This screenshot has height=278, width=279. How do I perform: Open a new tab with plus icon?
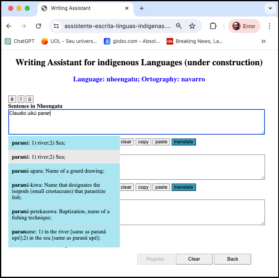(x=142, y=8)
